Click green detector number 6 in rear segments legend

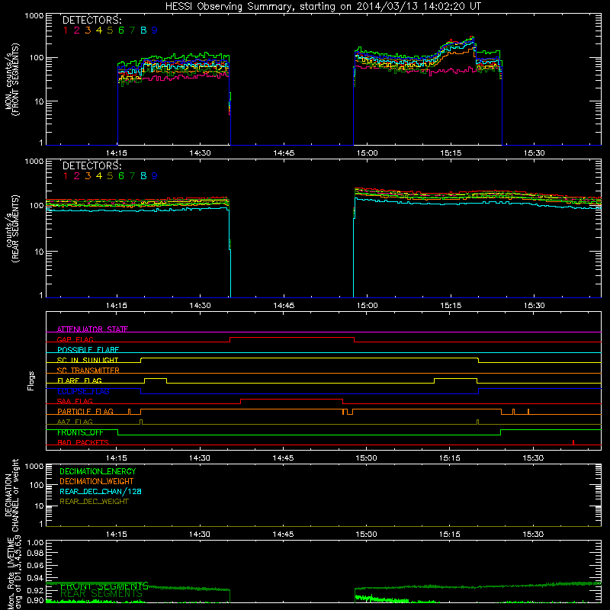(x=121, y=176)
